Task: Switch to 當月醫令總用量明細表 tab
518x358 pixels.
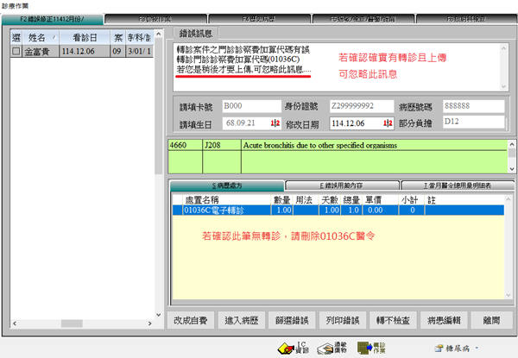Action: [455, 185]
